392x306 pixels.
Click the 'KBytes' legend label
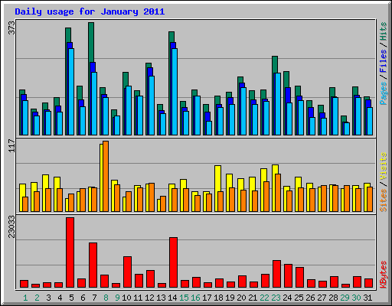pyautogui.click(x=384, y=275)
